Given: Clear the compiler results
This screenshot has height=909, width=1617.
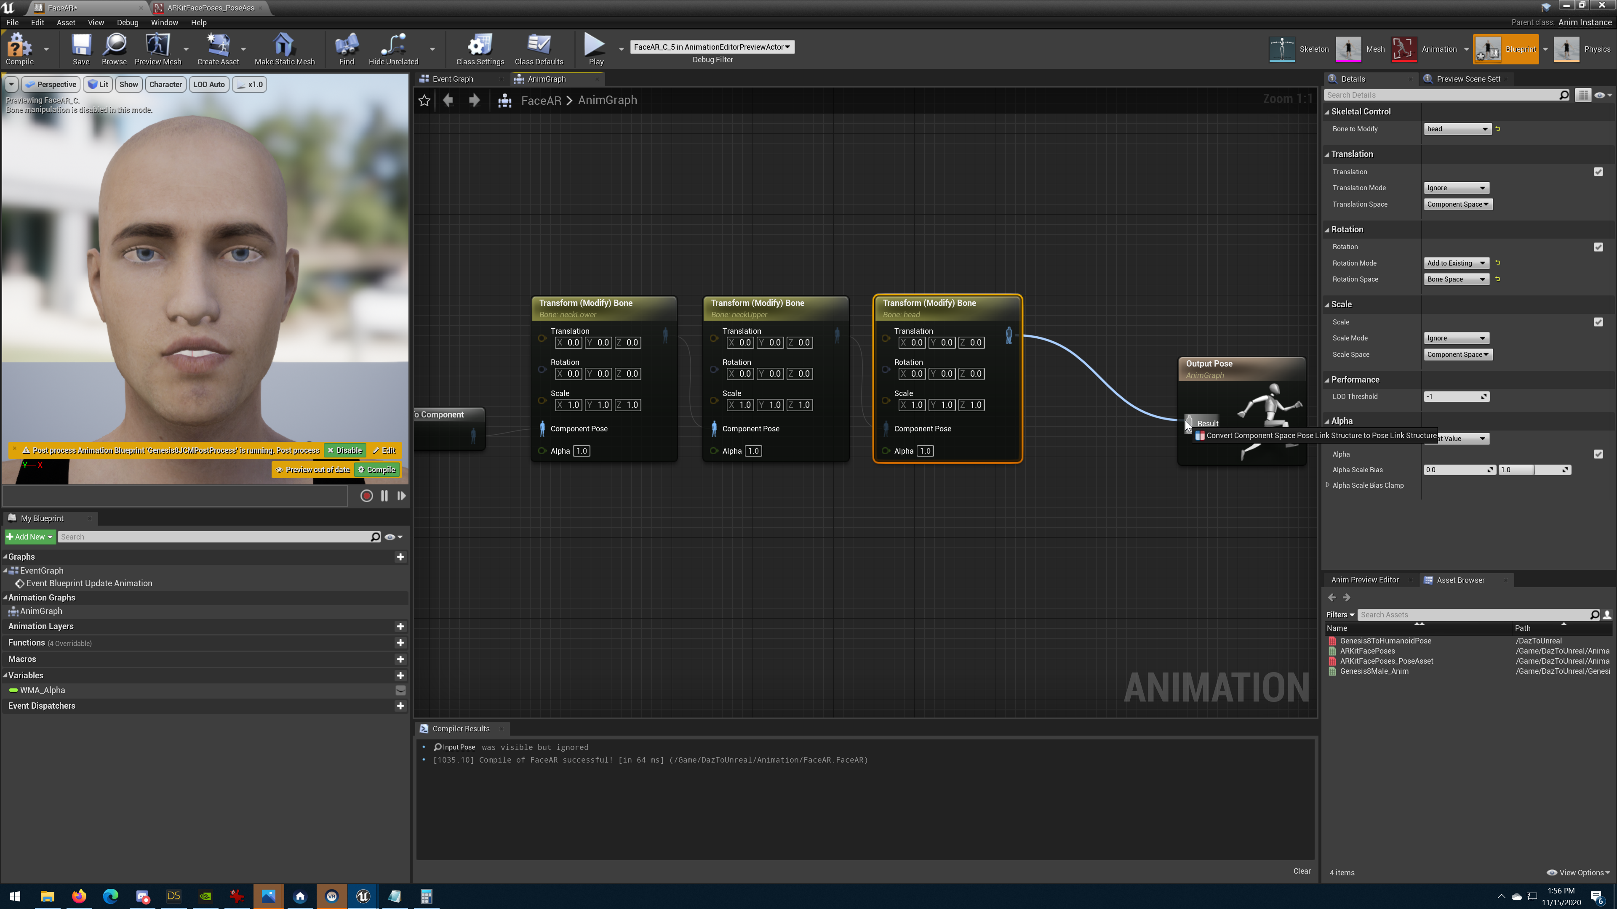Looking at the screenshot, I should pos(1301,871).
